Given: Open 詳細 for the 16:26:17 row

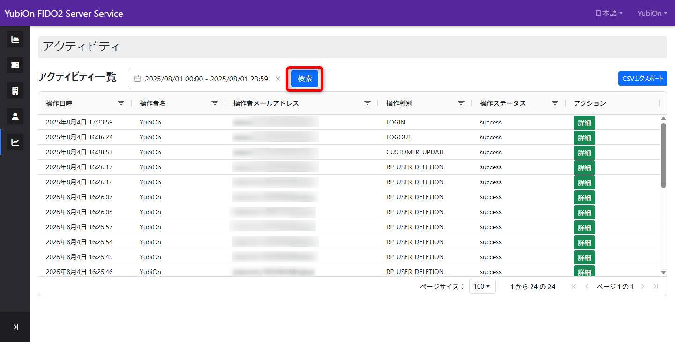Looking at the screenshot, I should point(585,168).
